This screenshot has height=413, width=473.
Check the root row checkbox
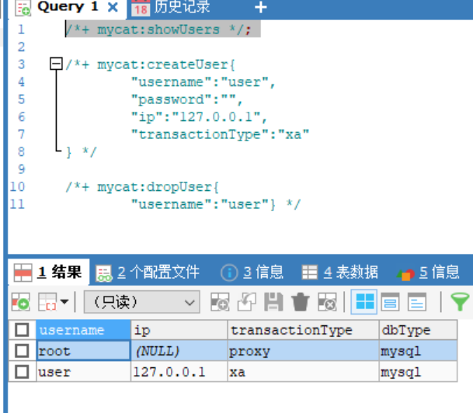coord(22,351)
